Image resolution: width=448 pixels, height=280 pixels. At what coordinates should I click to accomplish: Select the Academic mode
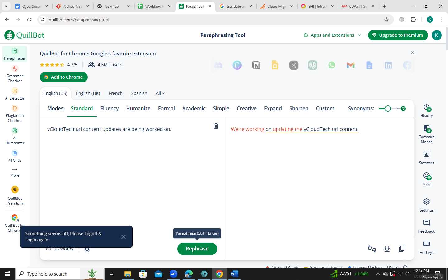pyautogui.click(x=194, y=108)
